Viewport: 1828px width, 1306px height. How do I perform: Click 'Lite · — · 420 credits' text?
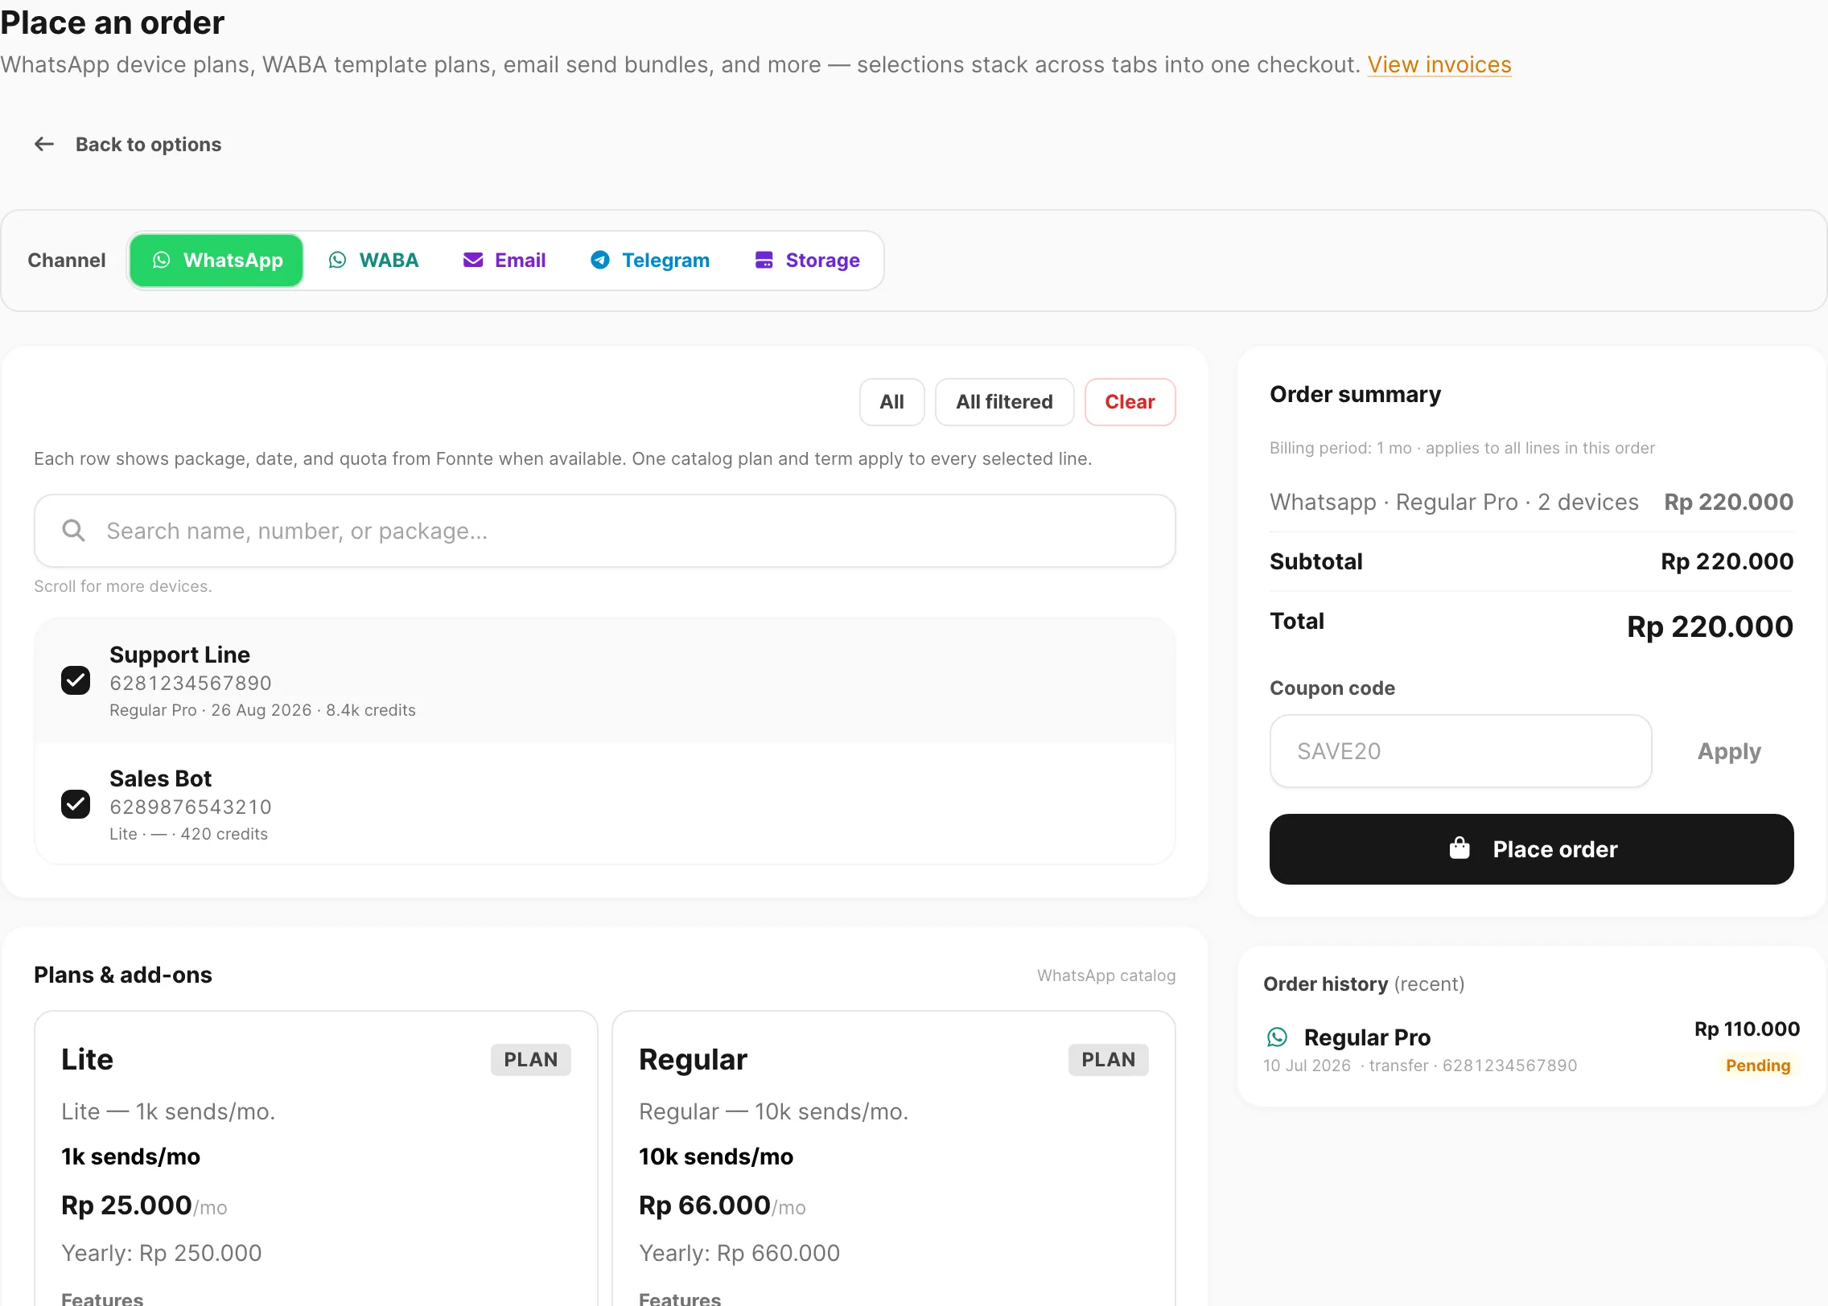[x=188, y=834]
